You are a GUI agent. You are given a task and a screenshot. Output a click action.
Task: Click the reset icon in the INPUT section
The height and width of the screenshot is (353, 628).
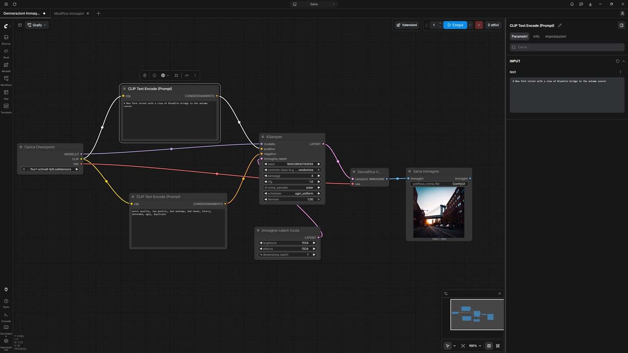pyautogui.click(x=617, y=61)
